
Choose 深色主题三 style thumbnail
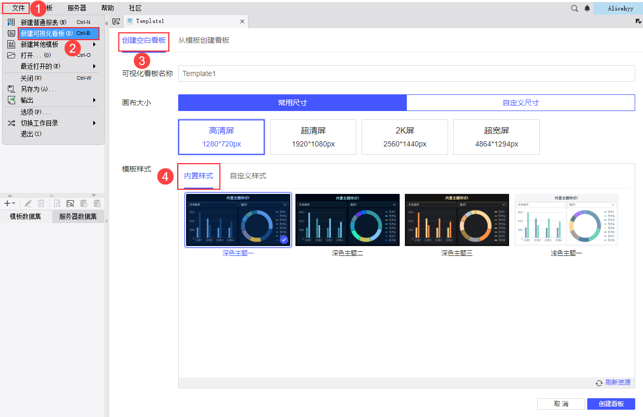(x=457, y=219)
